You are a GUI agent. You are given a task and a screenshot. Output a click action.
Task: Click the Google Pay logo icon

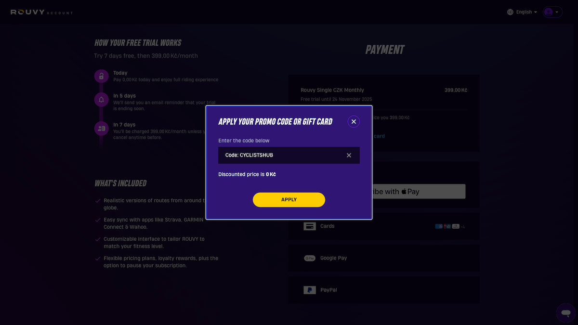pos(309,258)
